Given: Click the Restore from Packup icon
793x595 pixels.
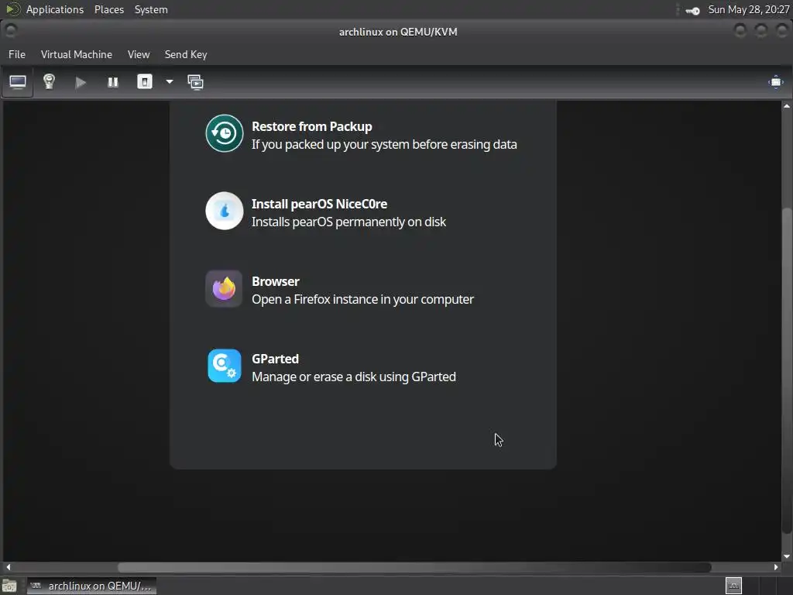Looking at the screenshot, I should (224, 133).
